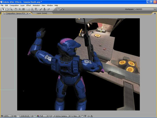Viewport: 157px width, 118px height.
Task: Click the Fast Previews icon
Action: point(85,116)
